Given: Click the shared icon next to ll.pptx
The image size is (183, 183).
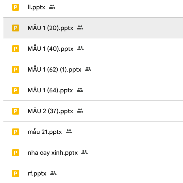Looking at the screenshot, I should pyautogui.click(x=52, y=7).
